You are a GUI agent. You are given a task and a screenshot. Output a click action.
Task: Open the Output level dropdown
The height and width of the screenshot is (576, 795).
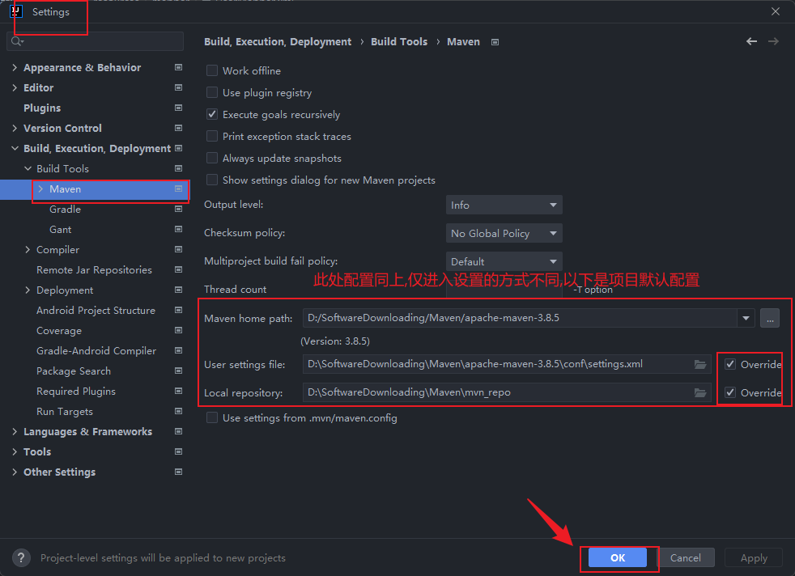tap(504, 205)
